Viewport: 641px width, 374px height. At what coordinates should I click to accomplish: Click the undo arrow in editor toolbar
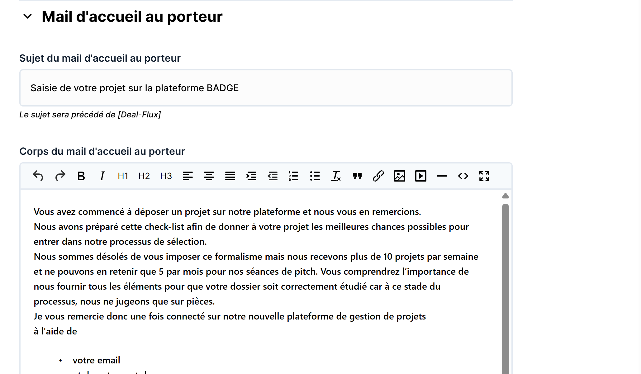pyautogui.click(x=38, y=176)
